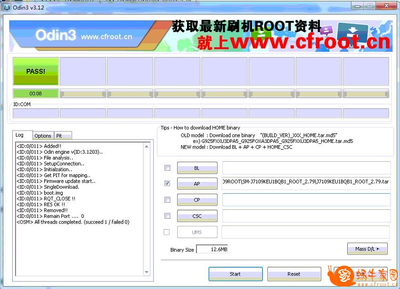Click the Binary Size value field
The width and height of the screenshot is (400, 289).
212,249
